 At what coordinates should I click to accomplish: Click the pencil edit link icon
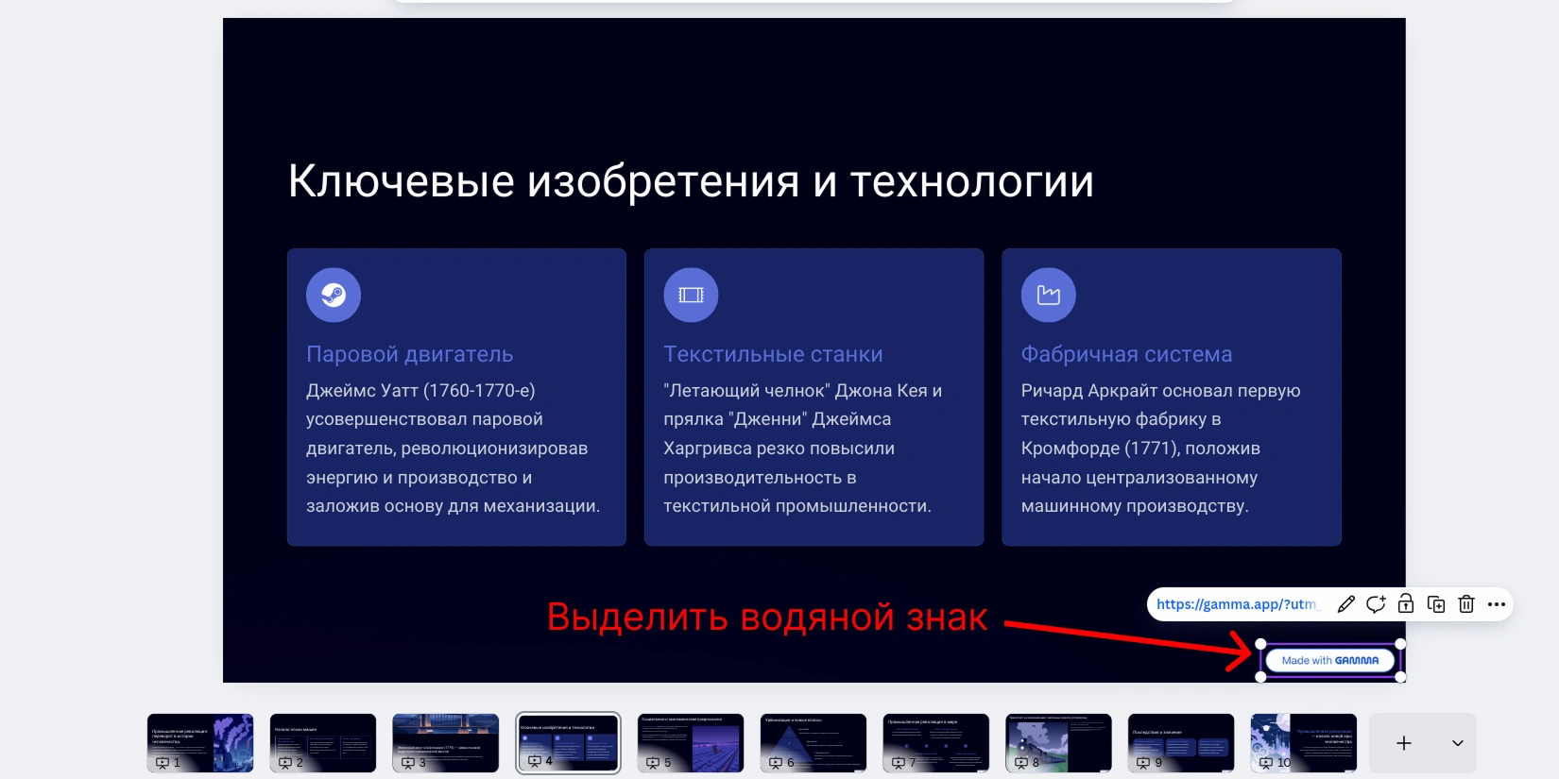coord(1346,604)
